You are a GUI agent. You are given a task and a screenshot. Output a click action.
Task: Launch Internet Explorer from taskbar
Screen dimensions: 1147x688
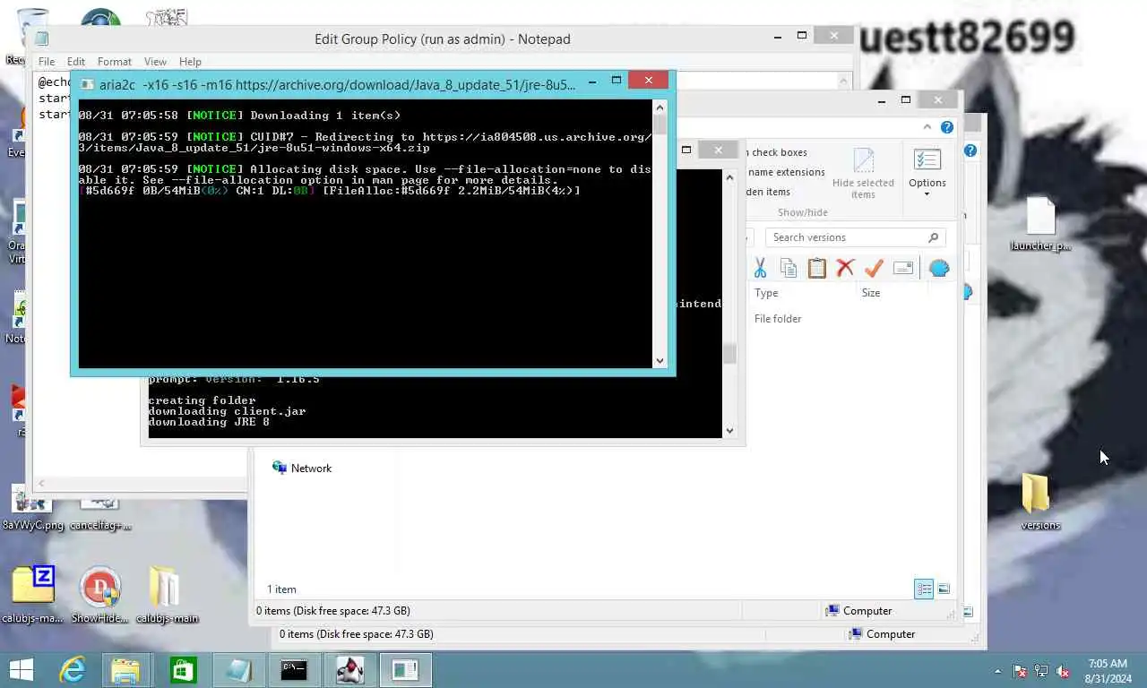point(72,670)
